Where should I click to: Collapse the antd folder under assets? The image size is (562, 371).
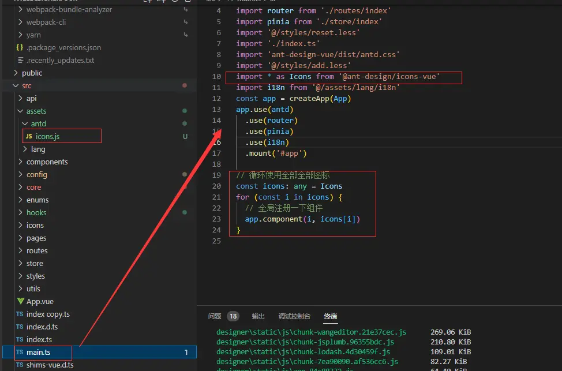tap(24, 124)
